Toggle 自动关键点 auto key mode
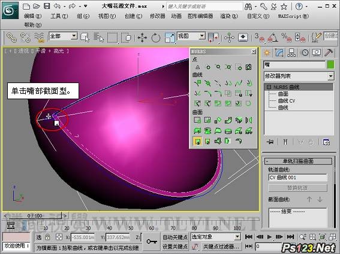The width and height of the screenshot is (340, 254). 175,237
